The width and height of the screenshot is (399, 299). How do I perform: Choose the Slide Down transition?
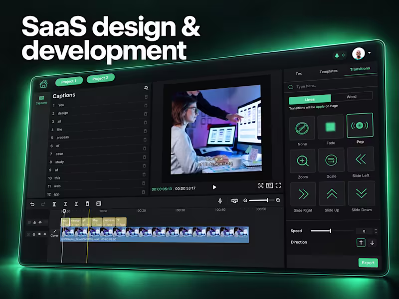click(x=361, y=193)
